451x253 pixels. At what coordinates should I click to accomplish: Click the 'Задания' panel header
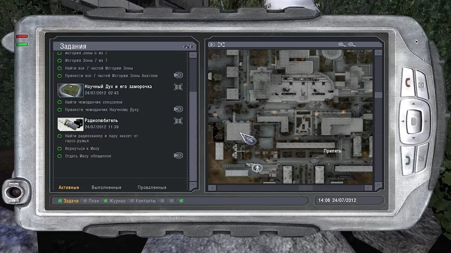click(x=126, y=46)
